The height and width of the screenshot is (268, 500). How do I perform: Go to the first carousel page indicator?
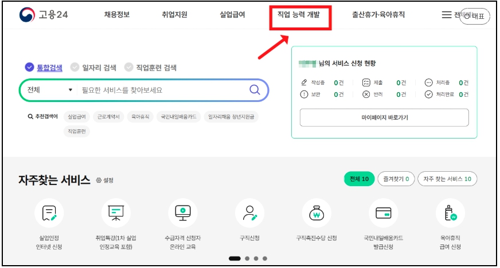[235, 258]
